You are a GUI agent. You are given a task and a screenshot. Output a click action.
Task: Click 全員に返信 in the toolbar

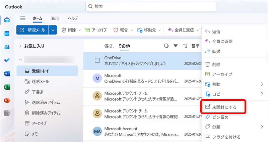coord(181,30)
